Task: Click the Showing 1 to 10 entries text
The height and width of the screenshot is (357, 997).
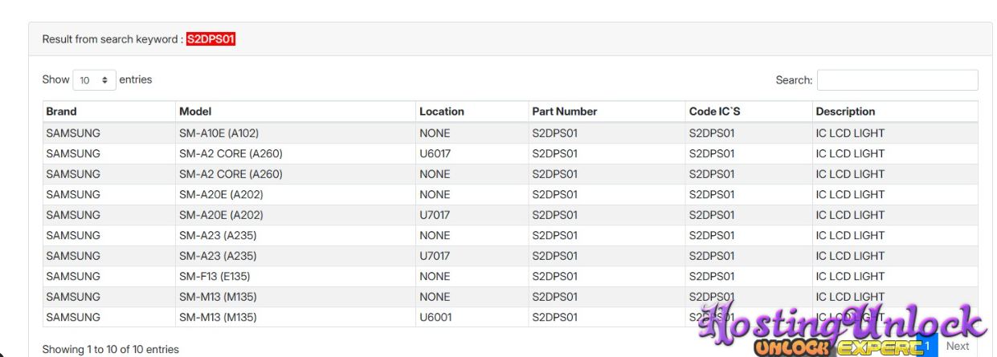Action: pos(111,349)
